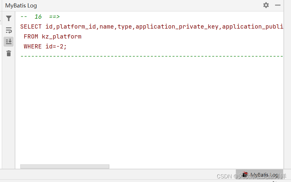Click the green ==> arrow marker
This screenshot has height=182, width=291.
coord(54,17)
